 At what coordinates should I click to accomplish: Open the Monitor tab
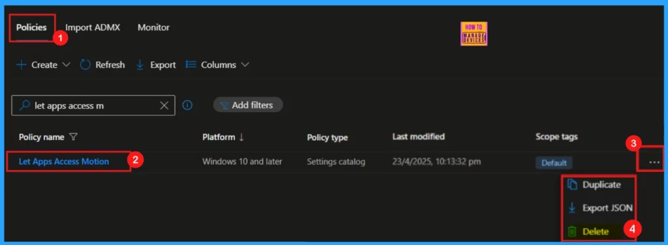pyautogui.click(x=153, y=27)
